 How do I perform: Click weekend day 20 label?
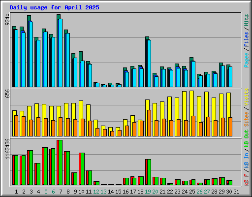tap(155, 192)
